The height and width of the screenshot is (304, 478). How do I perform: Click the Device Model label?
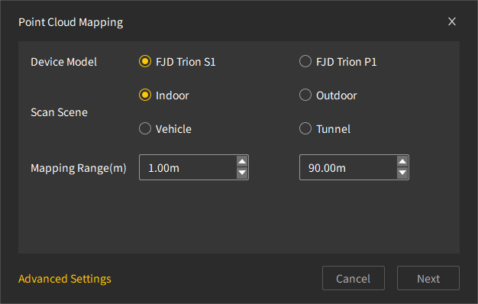pos(63,62)
